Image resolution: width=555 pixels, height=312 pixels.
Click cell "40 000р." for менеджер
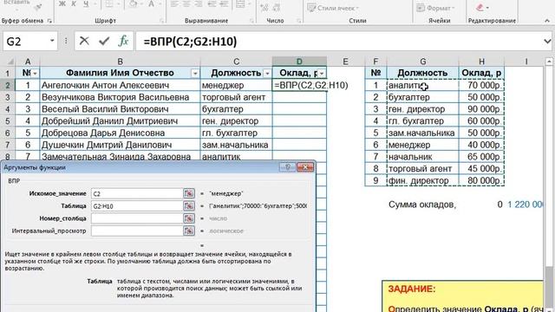click(482, 145)
